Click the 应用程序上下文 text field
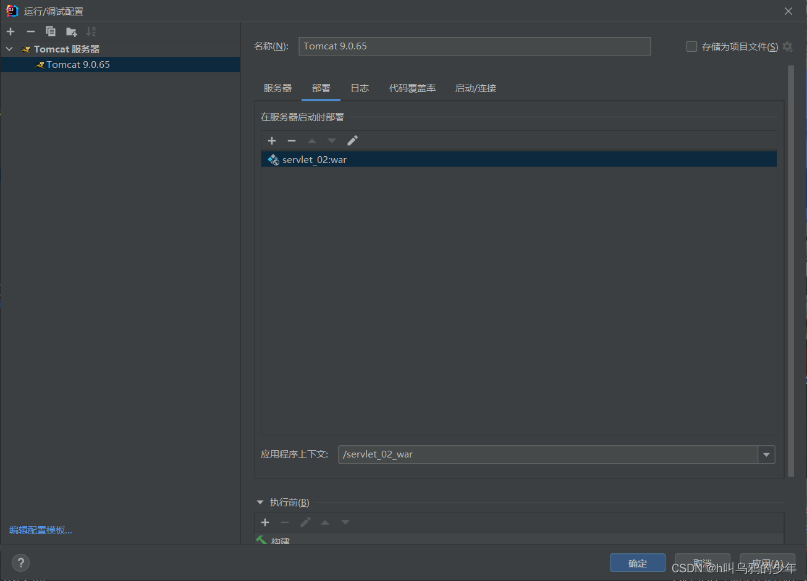The height and width of the screenshot is (581, 807). coord(548,454)
